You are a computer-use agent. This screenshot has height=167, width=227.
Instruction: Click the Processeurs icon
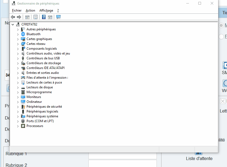coord(23,126)
